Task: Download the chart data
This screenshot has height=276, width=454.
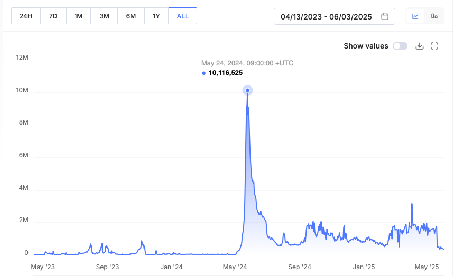Action: coord(420,46)
